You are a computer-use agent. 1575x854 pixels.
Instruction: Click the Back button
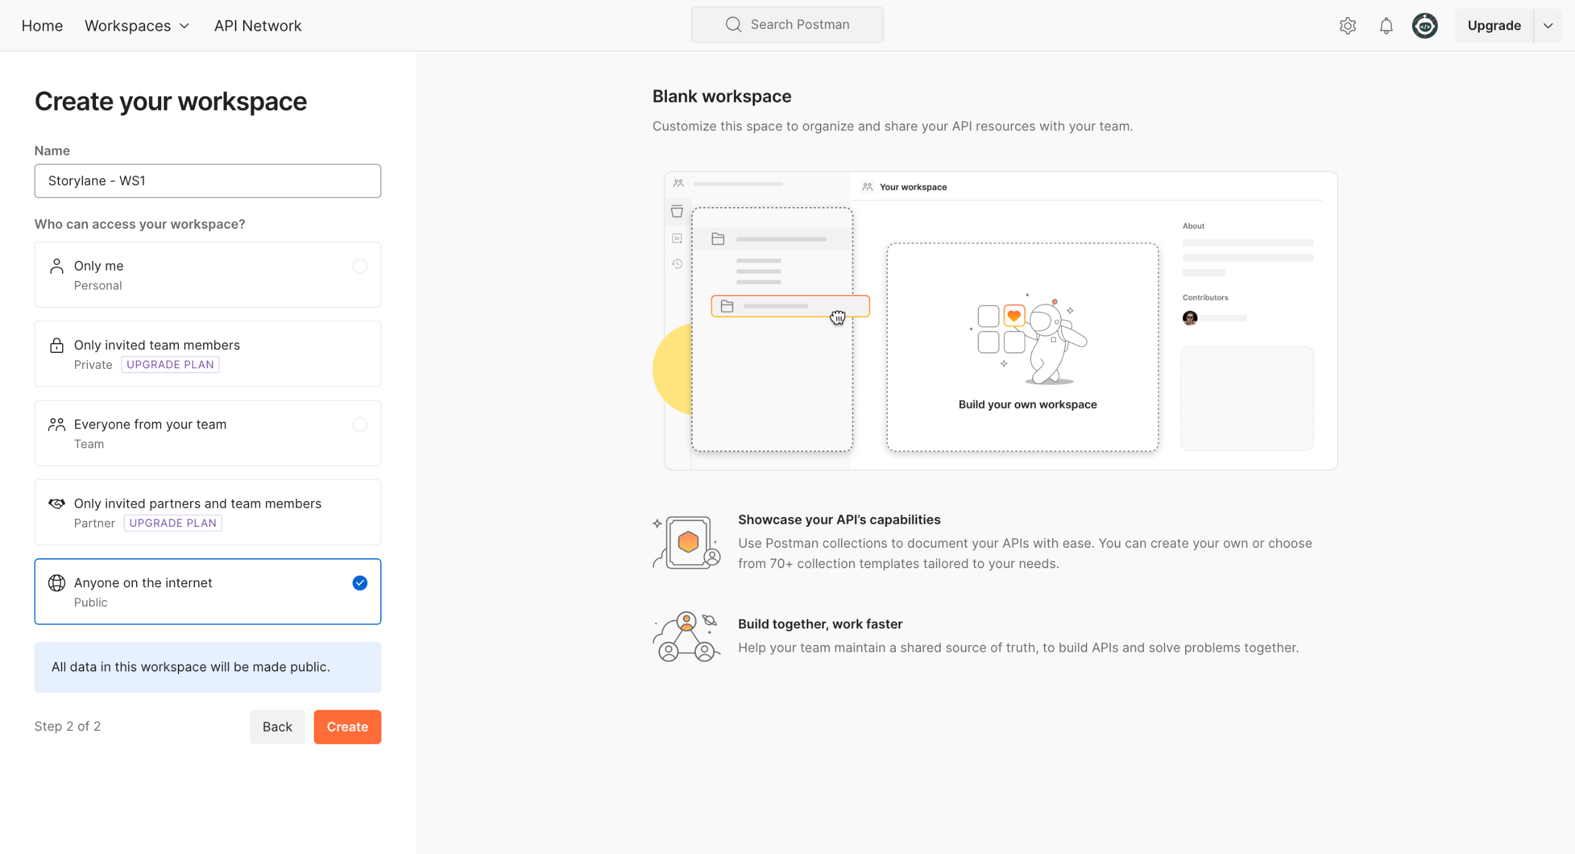(x=277, y=727)
